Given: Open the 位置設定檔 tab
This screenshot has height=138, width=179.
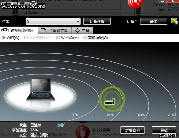Looking at the screenshot, I should (x=54, y=31).
